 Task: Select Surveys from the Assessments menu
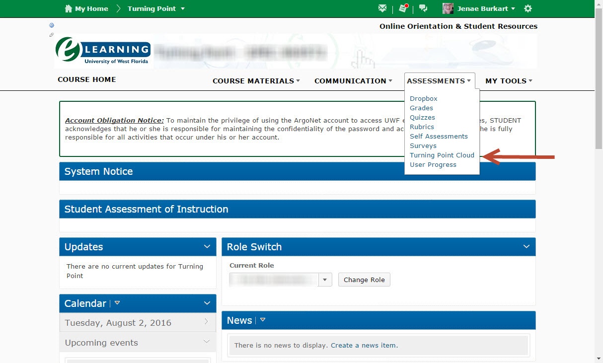tap(423, 145)
